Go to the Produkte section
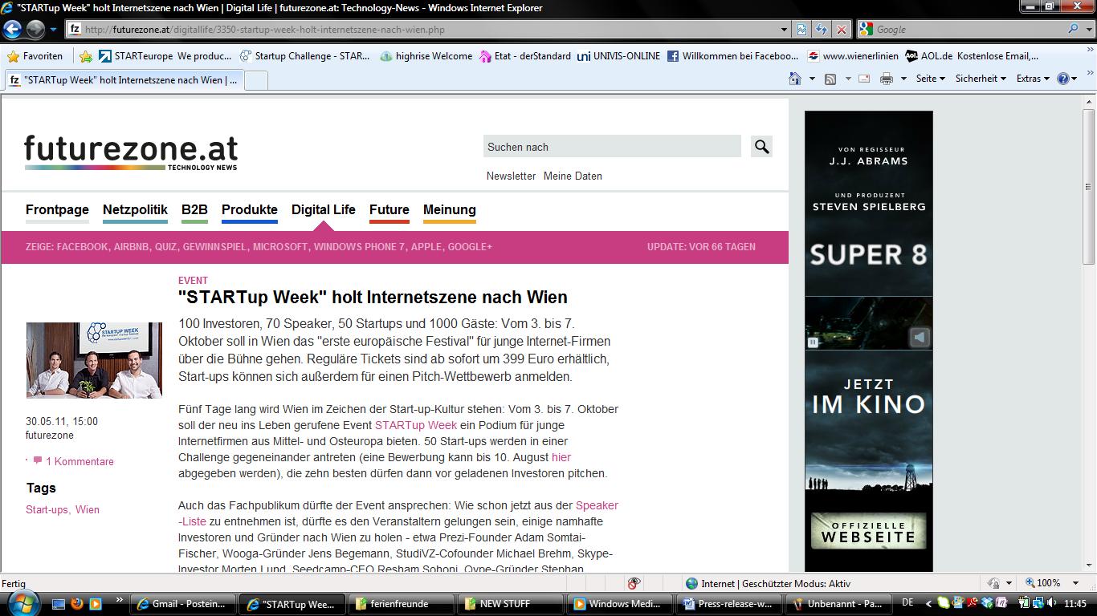This screenshot has width=1097, height=616. (x=249, y=210)
